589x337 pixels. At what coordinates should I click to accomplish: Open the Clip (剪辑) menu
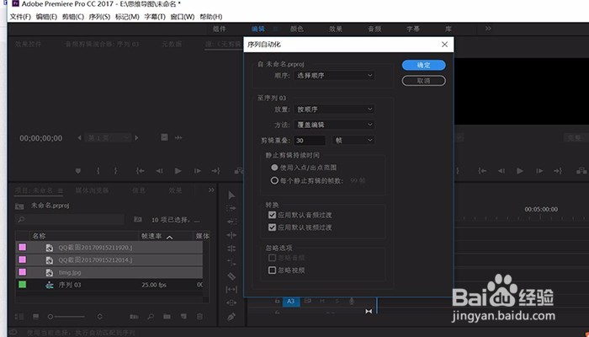[x=73, y=17]
